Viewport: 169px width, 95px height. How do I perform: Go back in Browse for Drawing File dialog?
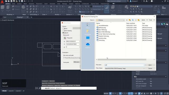[x=127, y=20]
